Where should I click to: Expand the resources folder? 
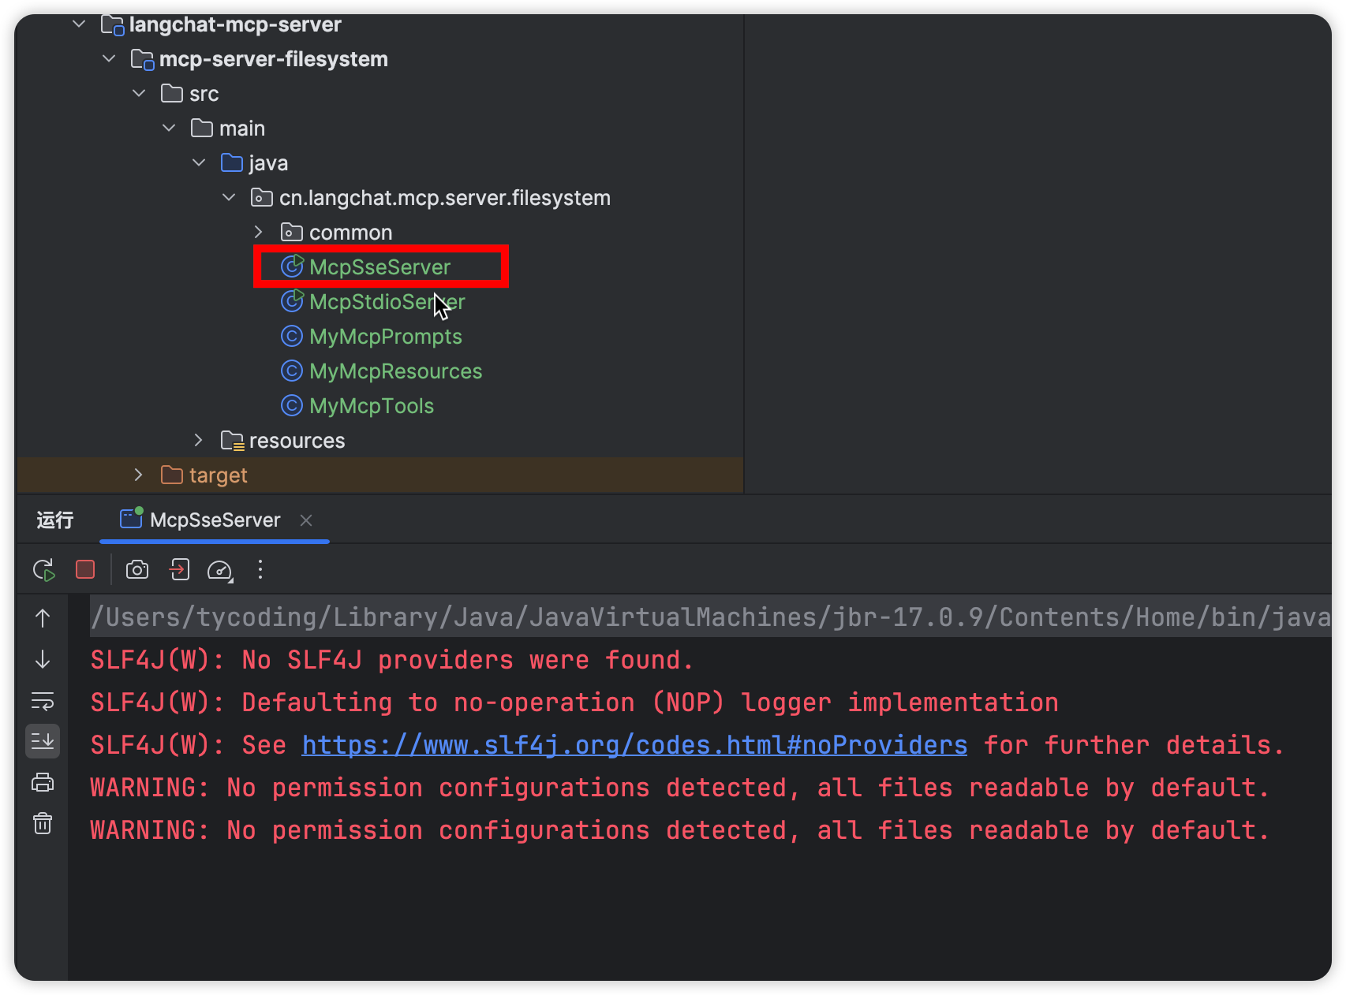(x=198, y=441)
